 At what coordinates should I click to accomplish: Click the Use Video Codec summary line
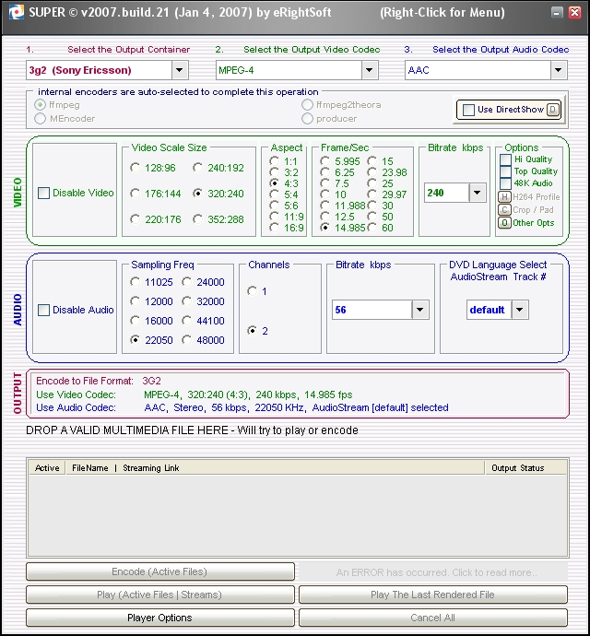tap(194, 395)
